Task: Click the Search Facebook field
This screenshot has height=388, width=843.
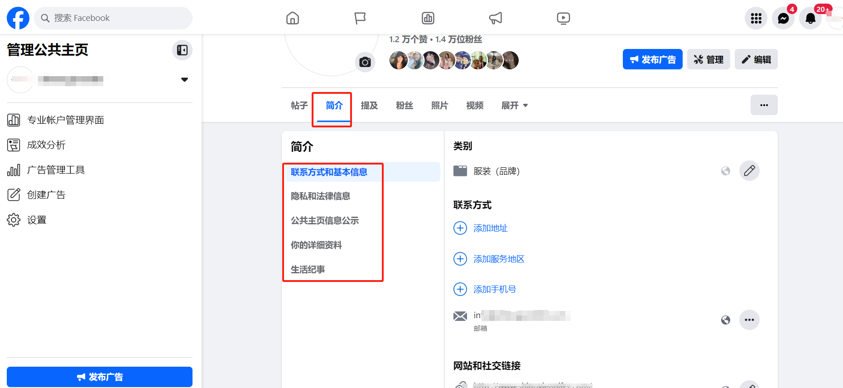Action: 113,18
